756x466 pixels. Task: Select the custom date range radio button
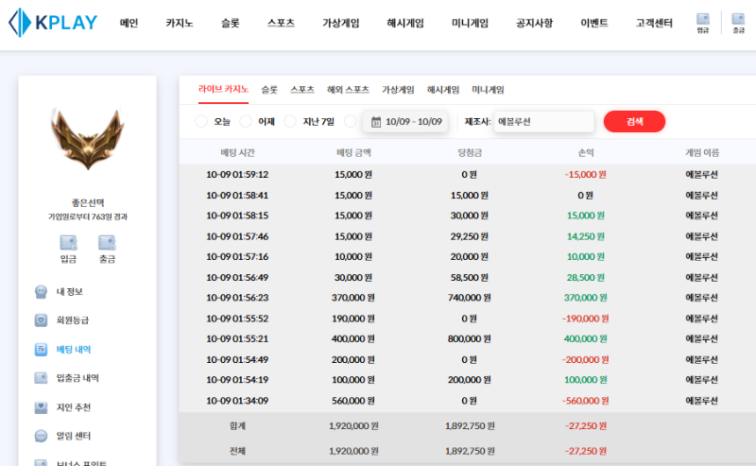pos(351,121)
